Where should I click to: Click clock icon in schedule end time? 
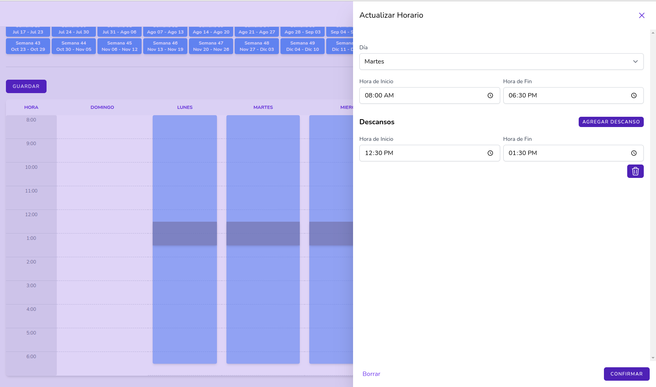(634, 95)
